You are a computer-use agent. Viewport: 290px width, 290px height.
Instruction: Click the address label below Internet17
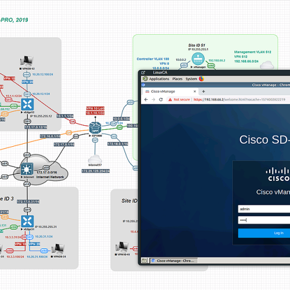click(96, 171)
